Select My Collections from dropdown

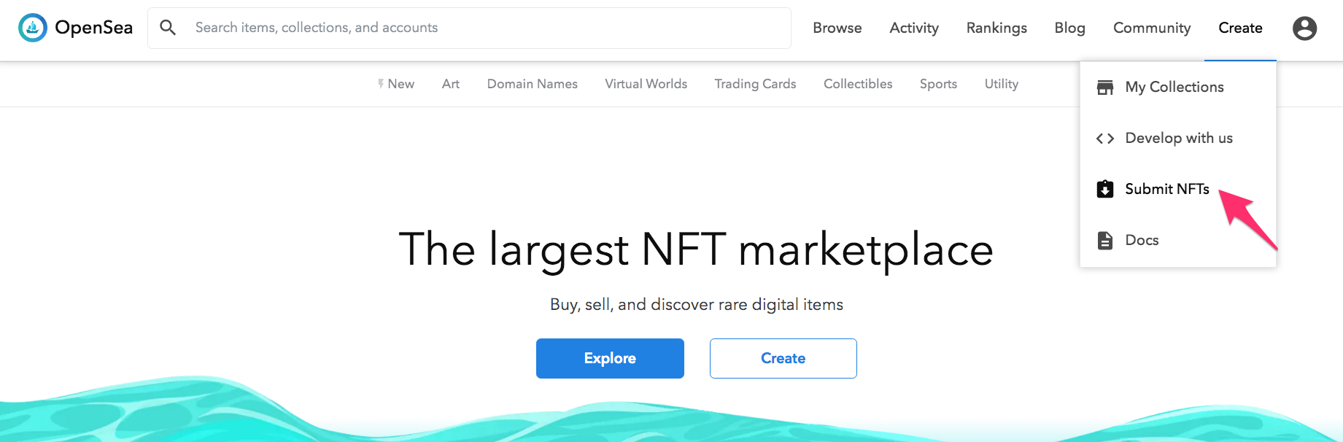coord(1178,87)
